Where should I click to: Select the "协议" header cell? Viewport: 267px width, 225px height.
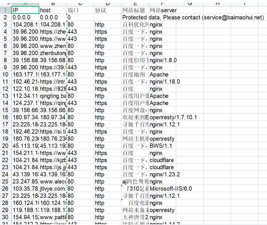tap(108, 10)
